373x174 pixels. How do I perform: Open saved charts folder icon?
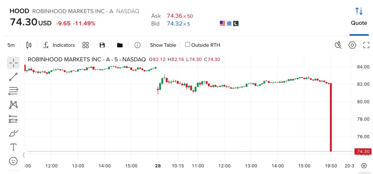point(120,45)
